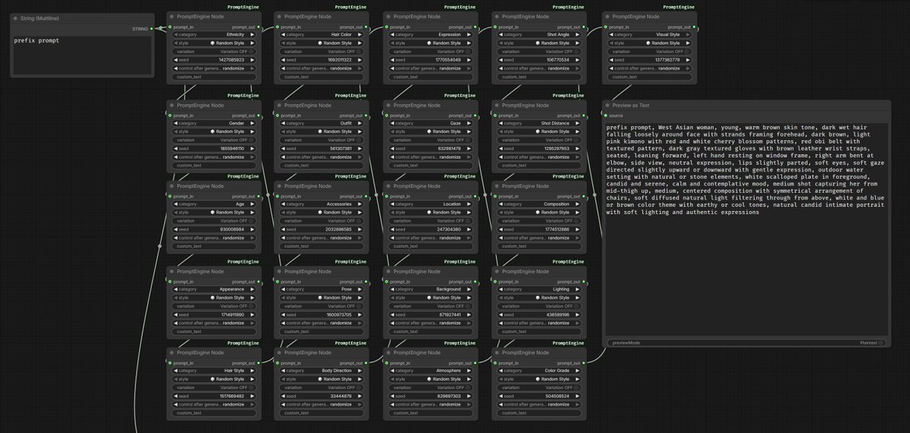Click seed value 33444879 in Body Direction node
The width and height of the screenshot is (910, 433).
coord(341,396)
